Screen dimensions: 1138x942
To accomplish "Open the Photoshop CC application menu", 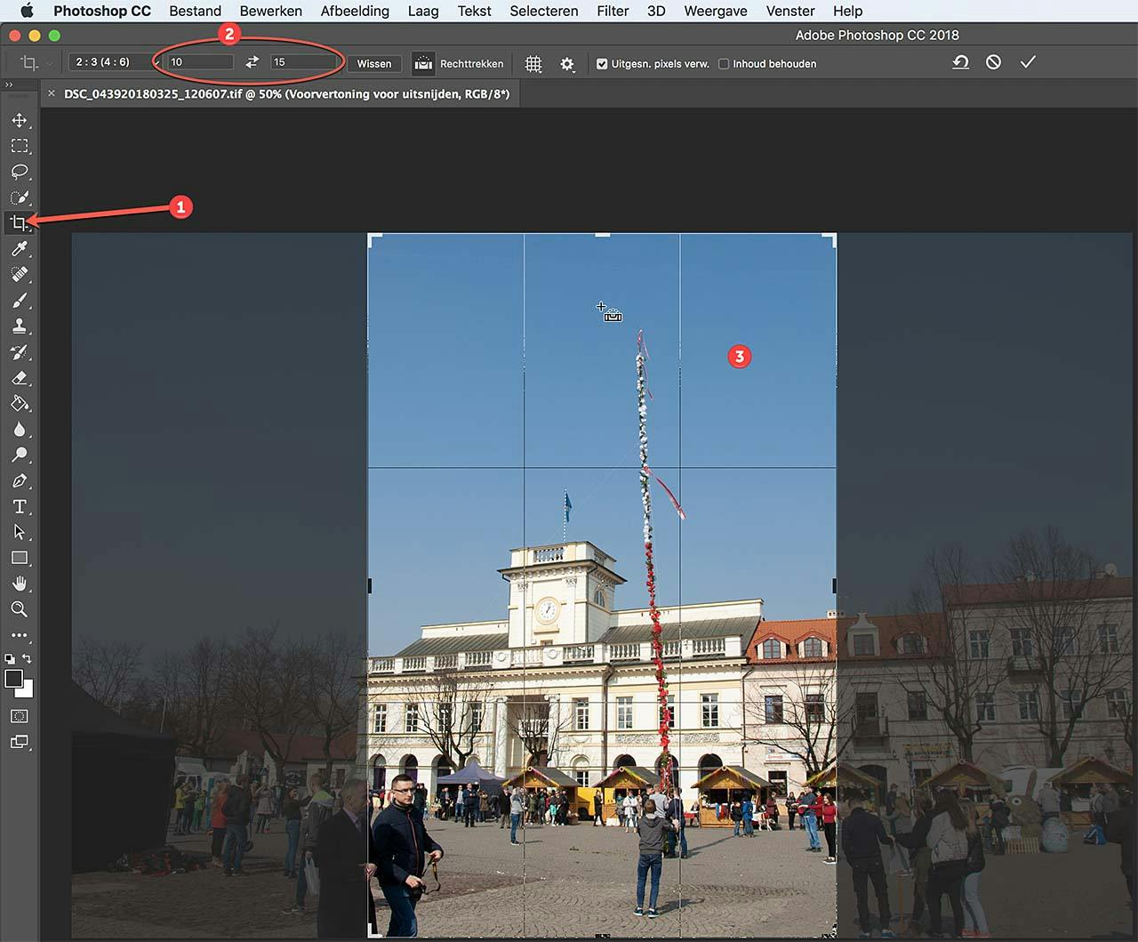I will 102,11.
